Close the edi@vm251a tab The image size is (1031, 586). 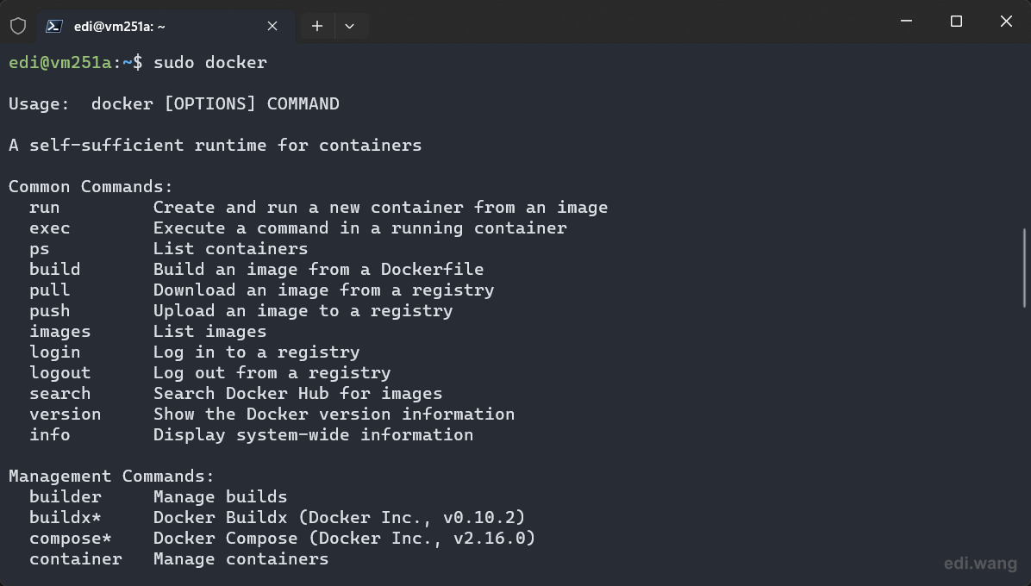[x=272, y=26]
